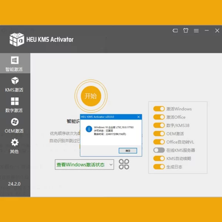The image size is (222, 222).
Task: Toggle the 激活Office switch
Action: [159, 117]
